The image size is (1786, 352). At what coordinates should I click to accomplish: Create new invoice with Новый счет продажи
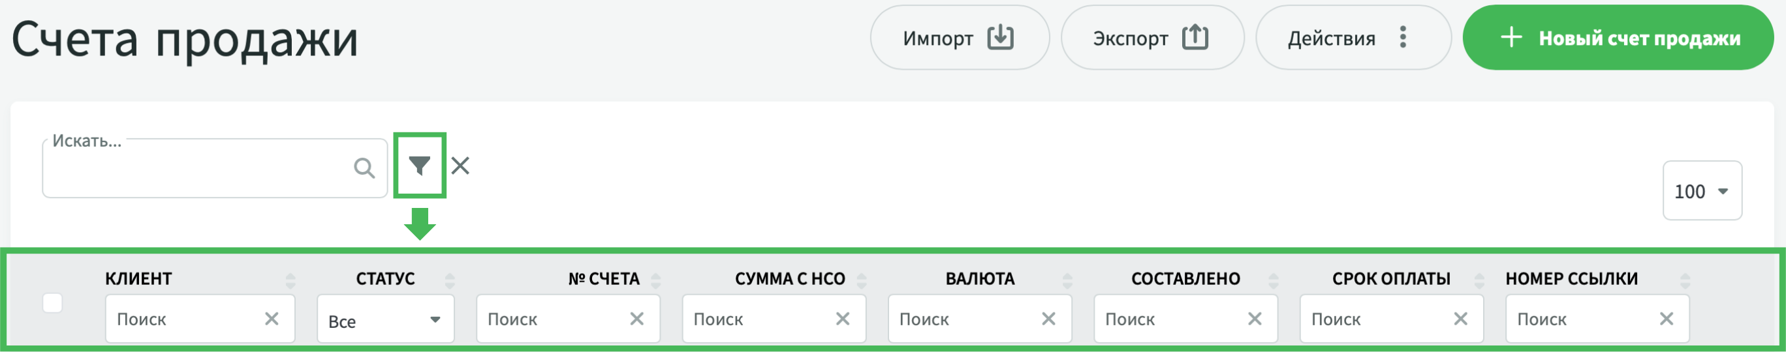tap(1618, 37)
